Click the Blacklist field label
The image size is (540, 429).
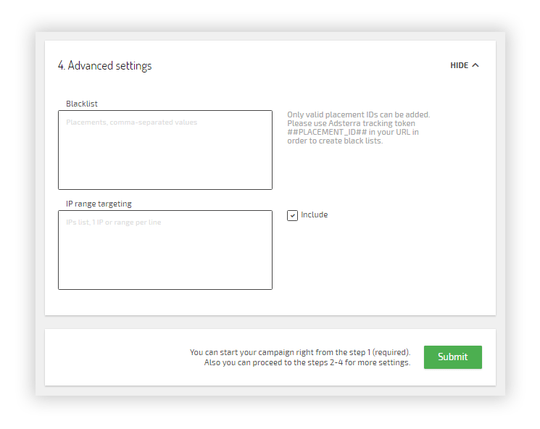point(82,104)
